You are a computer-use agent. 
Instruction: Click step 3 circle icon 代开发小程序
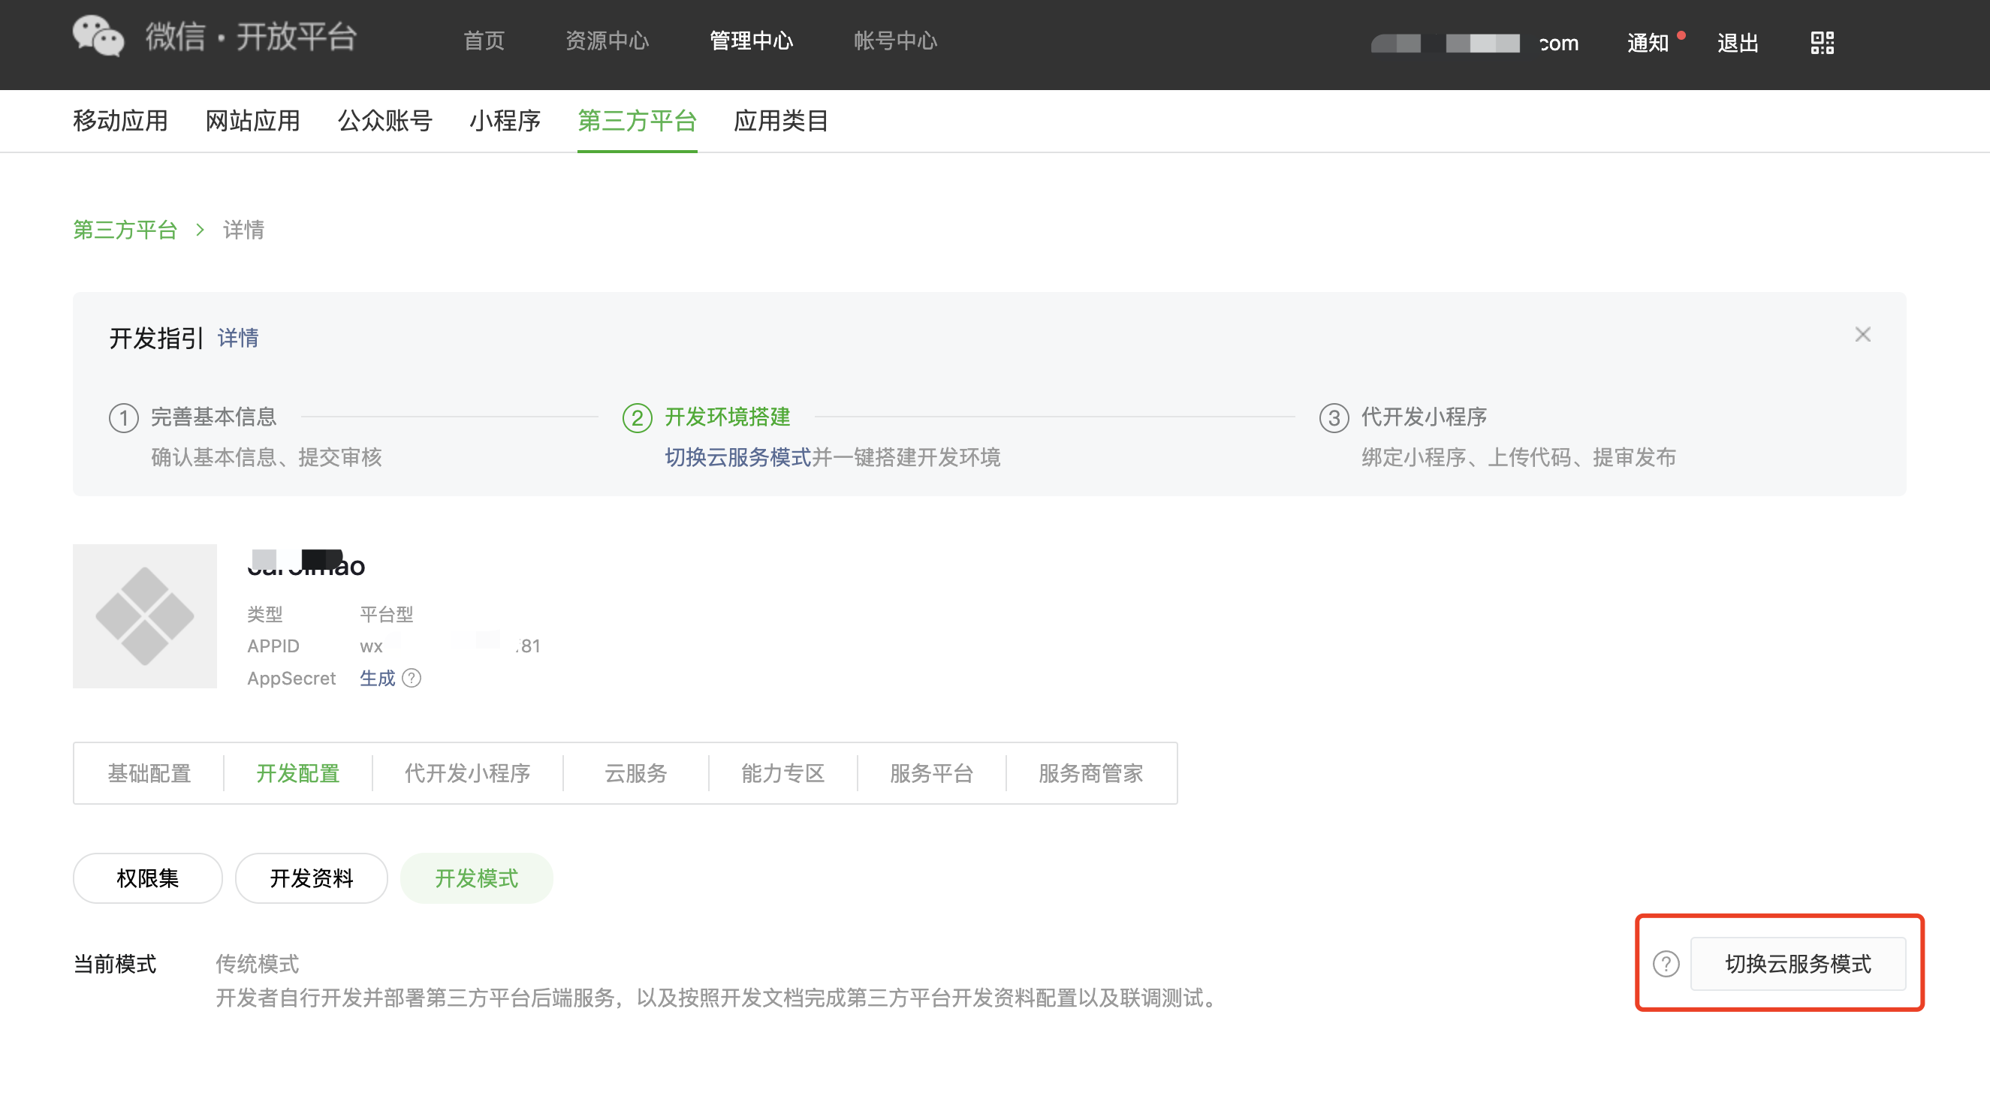pos(1334,417)
